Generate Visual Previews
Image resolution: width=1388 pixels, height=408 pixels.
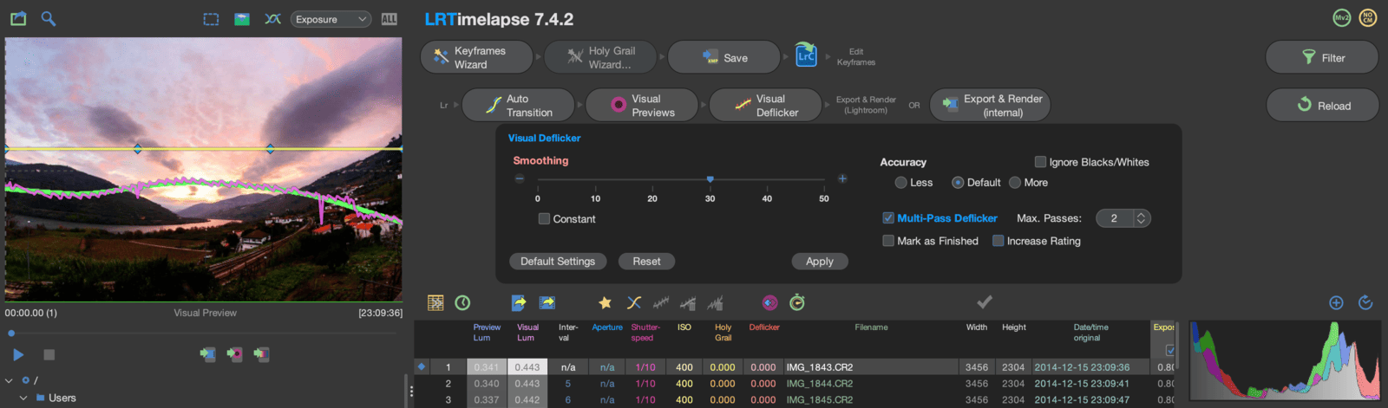pos(642,106)
